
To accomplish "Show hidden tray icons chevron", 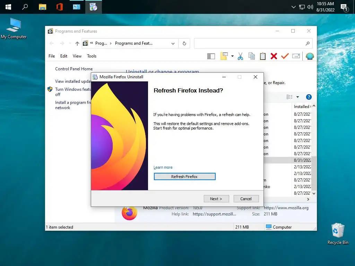I will 294,7.
